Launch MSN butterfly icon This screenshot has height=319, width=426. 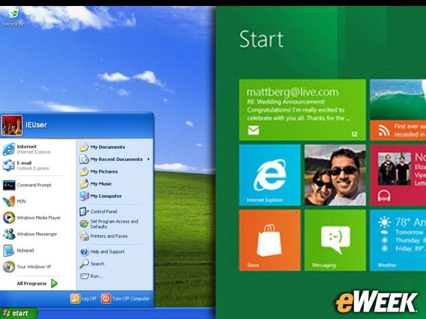click(x=9, y=201)
